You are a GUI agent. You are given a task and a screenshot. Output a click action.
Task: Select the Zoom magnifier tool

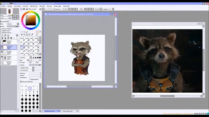click(24, 35)
